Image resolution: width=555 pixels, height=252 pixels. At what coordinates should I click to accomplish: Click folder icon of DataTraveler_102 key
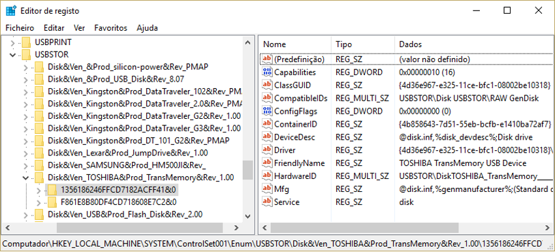[39, 92]
